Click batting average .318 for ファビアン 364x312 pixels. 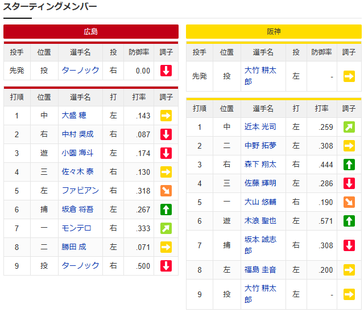(x=143, y=191)
